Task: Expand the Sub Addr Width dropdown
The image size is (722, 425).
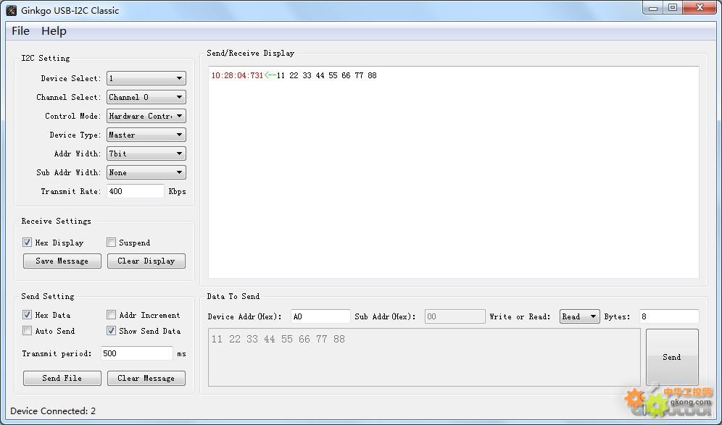Action: tap(146, 172)
